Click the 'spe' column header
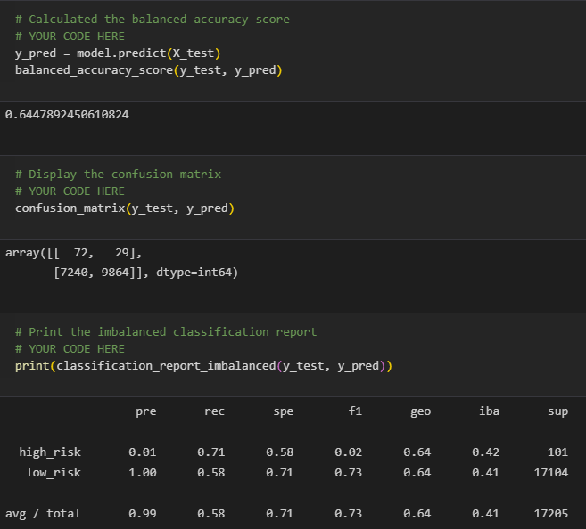The height and width of the screenshot is (529, 586). [283, 411]
